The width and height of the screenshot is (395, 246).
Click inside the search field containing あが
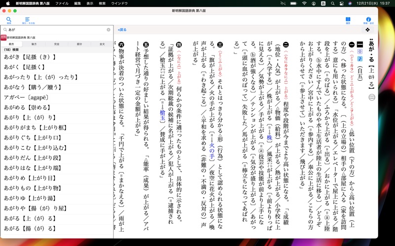coord(57,30)
